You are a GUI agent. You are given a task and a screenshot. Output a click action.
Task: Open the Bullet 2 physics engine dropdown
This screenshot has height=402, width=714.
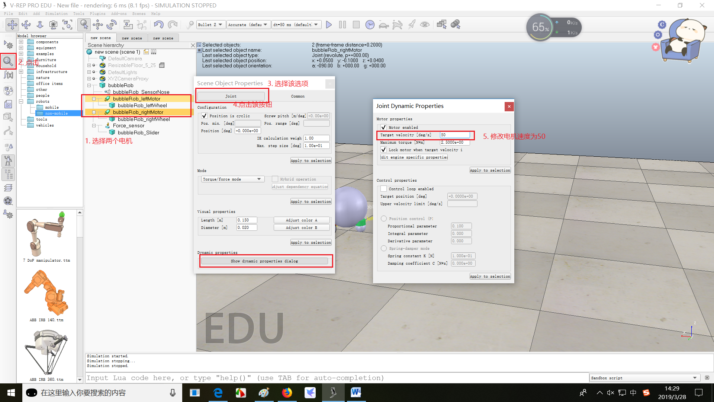tap(210, 25)
